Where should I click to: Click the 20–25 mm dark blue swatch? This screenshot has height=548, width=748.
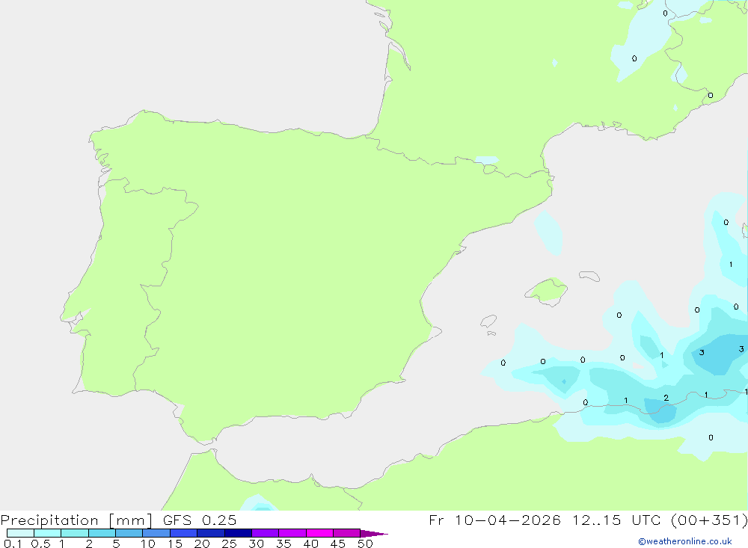[x=211, y=533]
